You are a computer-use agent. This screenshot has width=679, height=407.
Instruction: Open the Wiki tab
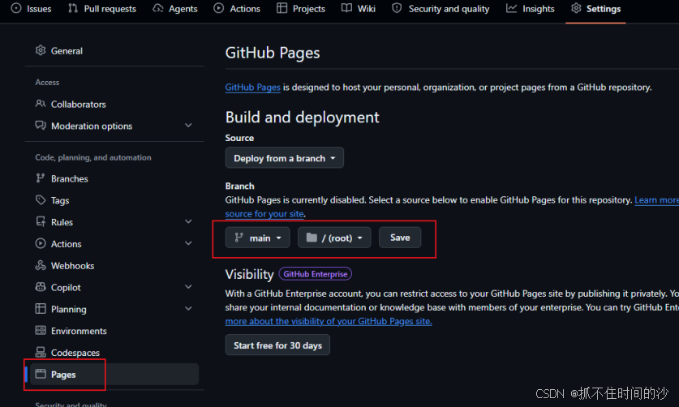point(359,9)
